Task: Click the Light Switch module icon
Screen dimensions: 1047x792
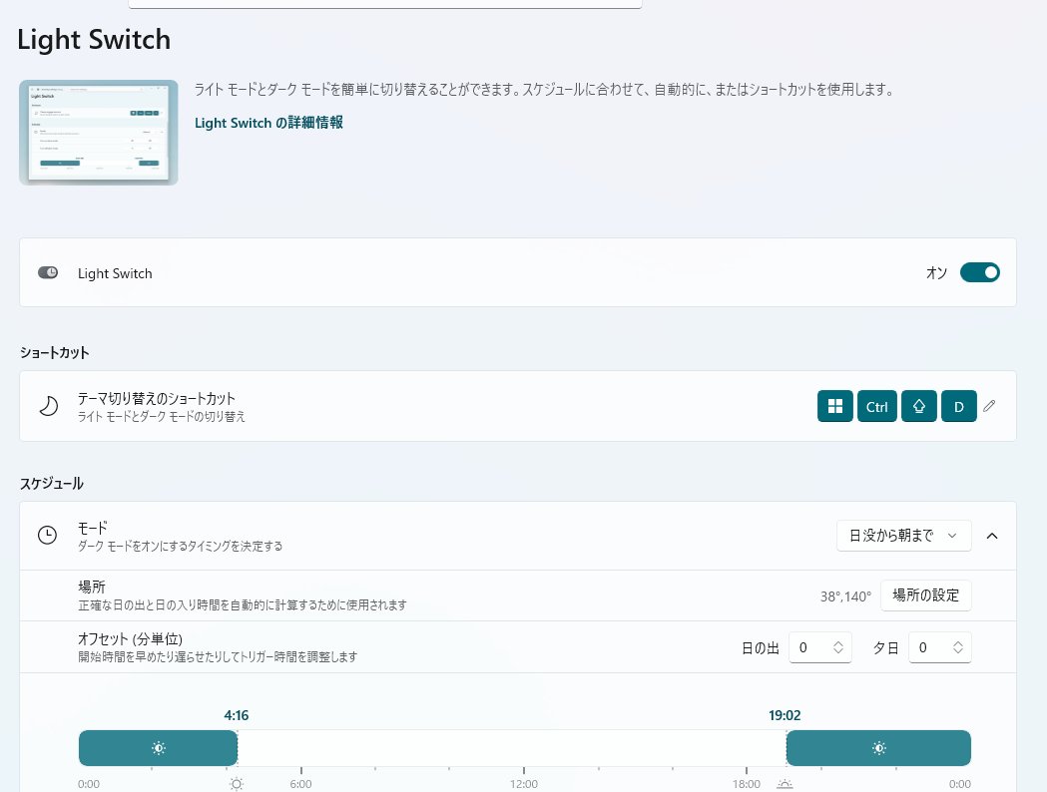Action: pos(47,272)
